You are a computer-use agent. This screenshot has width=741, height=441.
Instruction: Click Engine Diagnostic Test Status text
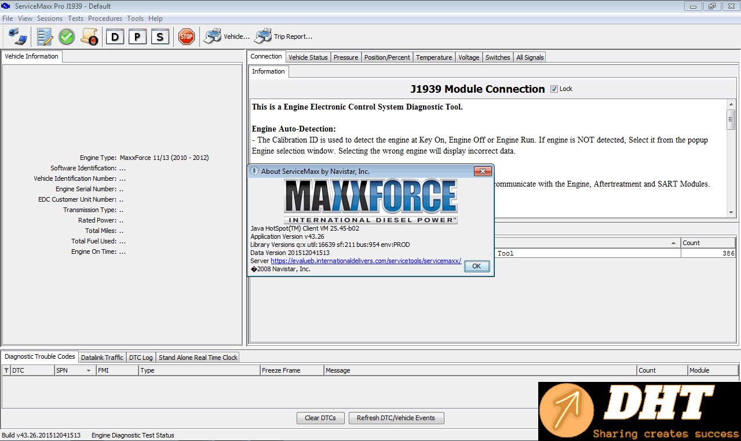coord(133,435)
